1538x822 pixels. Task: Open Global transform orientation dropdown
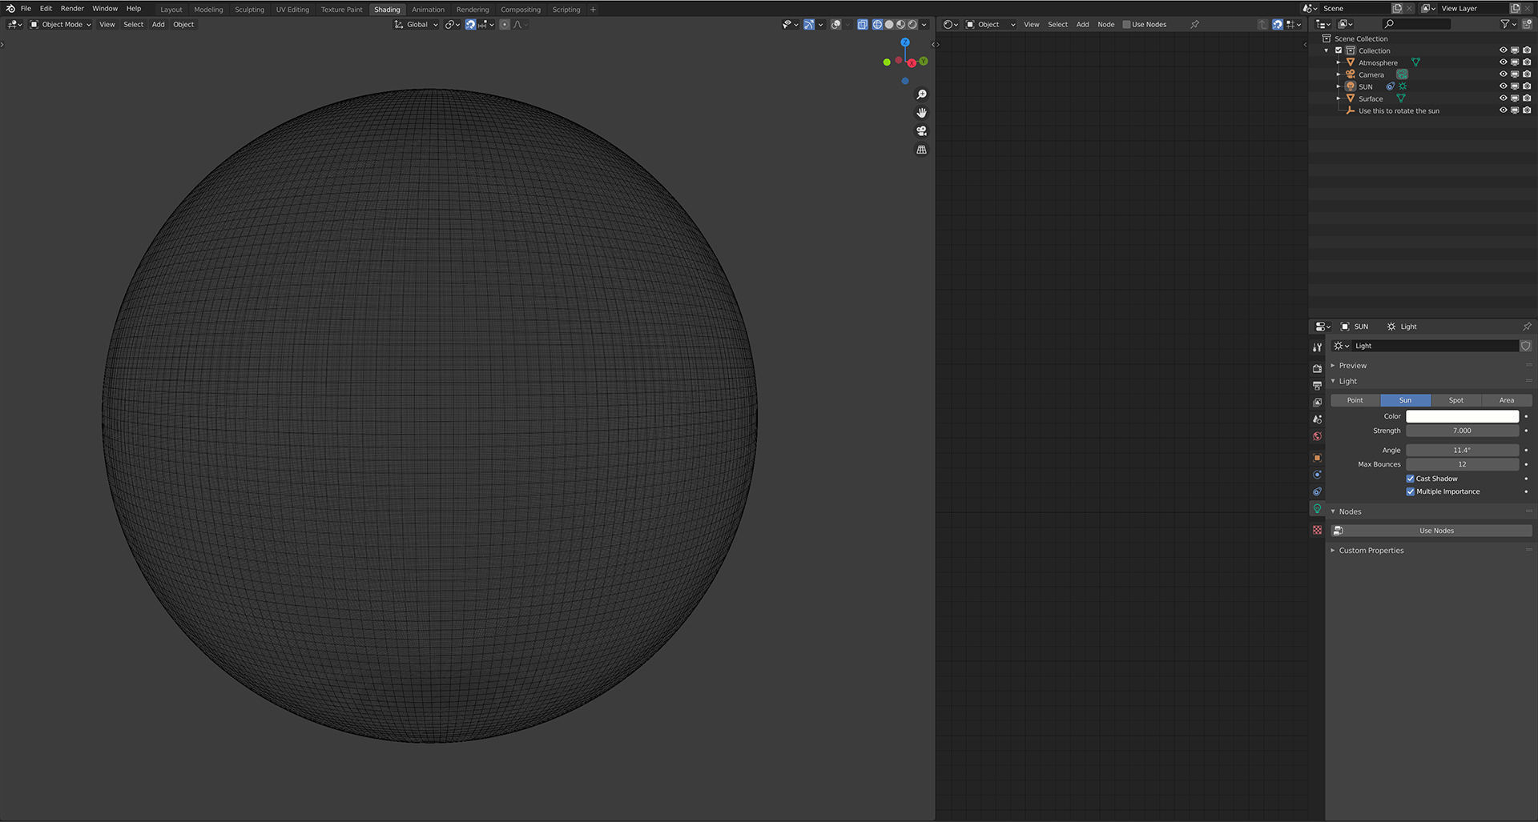click(417, 25)
